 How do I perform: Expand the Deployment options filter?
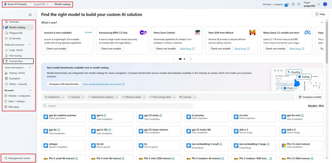click(103, 97)
